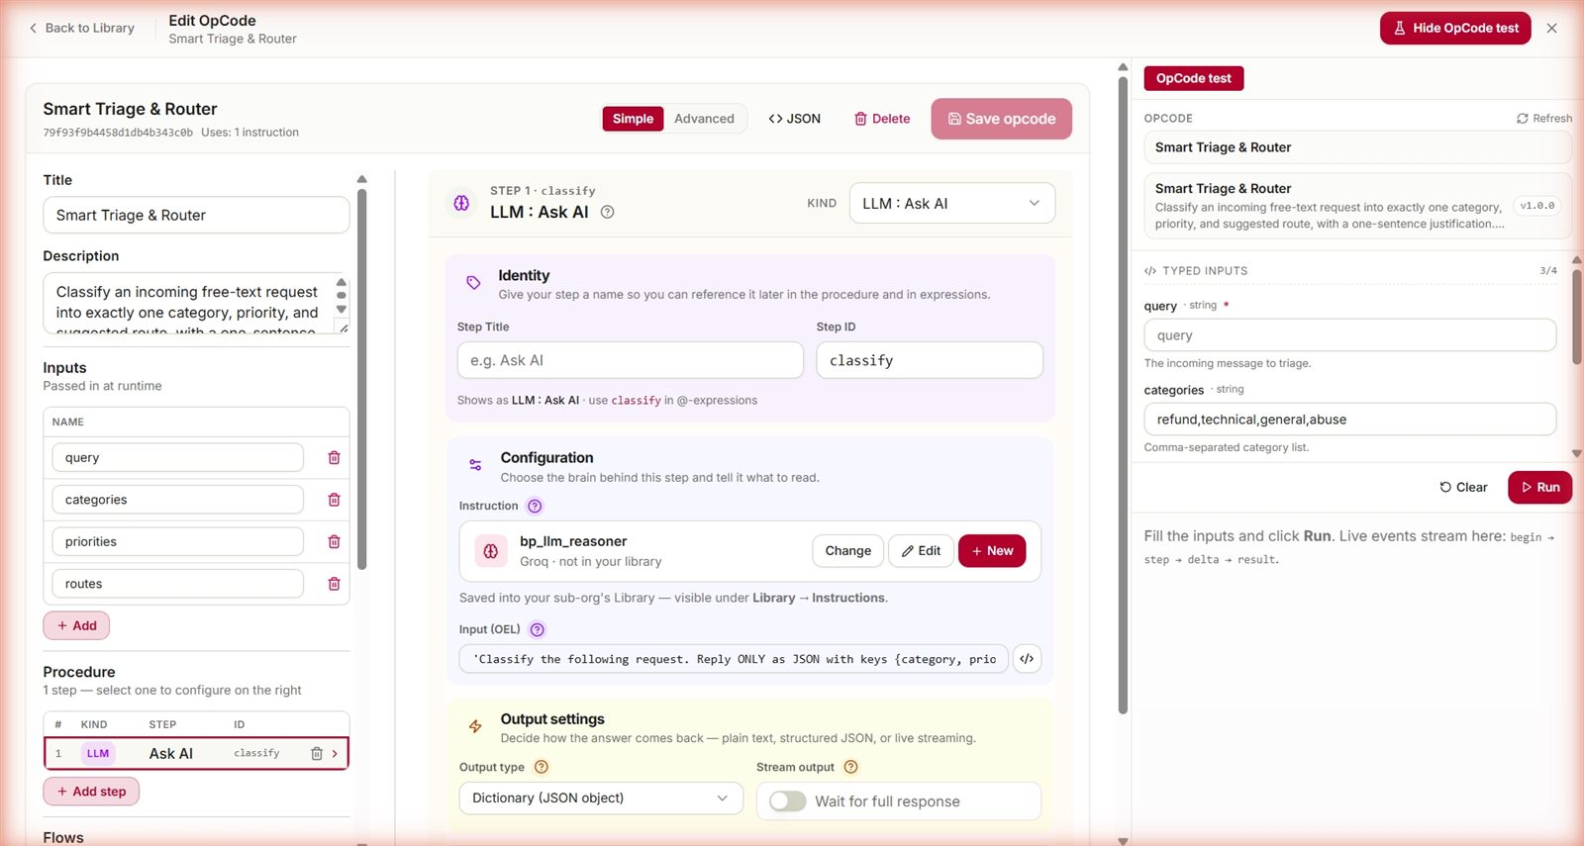Open the Output type dropdown

tap(601, 799)
